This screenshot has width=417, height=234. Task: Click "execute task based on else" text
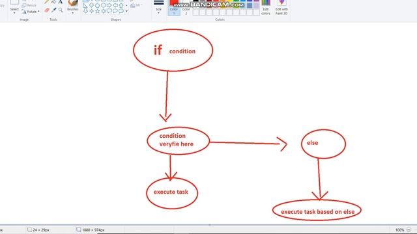coord(318,212)
